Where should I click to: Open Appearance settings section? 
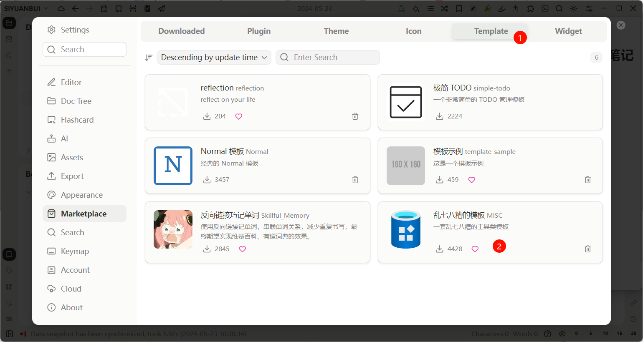[82, 195]
